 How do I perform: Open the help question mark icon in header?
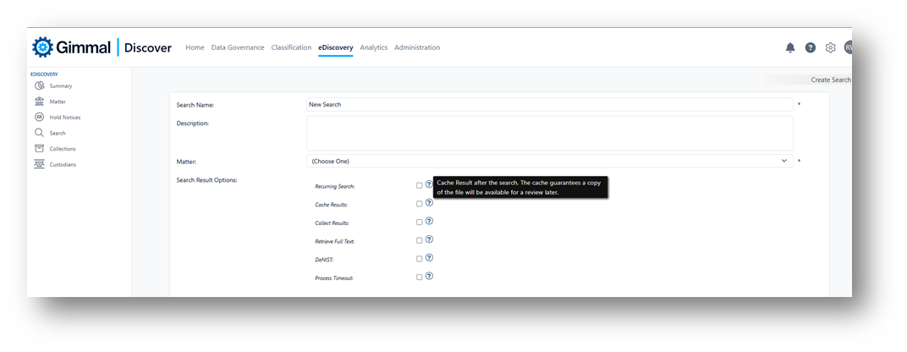pyautogui.click(x=811, y=48)
